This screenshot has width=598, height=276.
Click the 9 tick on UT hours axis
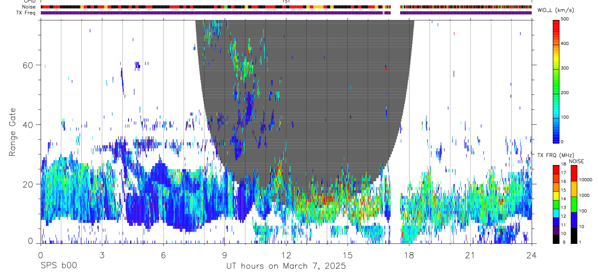(x=224, y=255)
